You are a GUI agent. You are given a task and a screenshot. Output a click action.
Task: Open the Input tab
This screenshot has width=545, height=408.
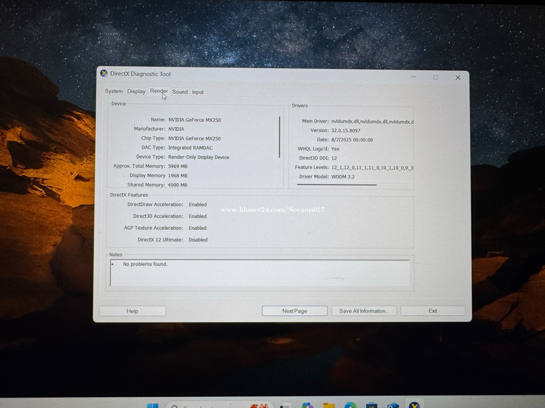pyautogui.click(x=198, y=92)
